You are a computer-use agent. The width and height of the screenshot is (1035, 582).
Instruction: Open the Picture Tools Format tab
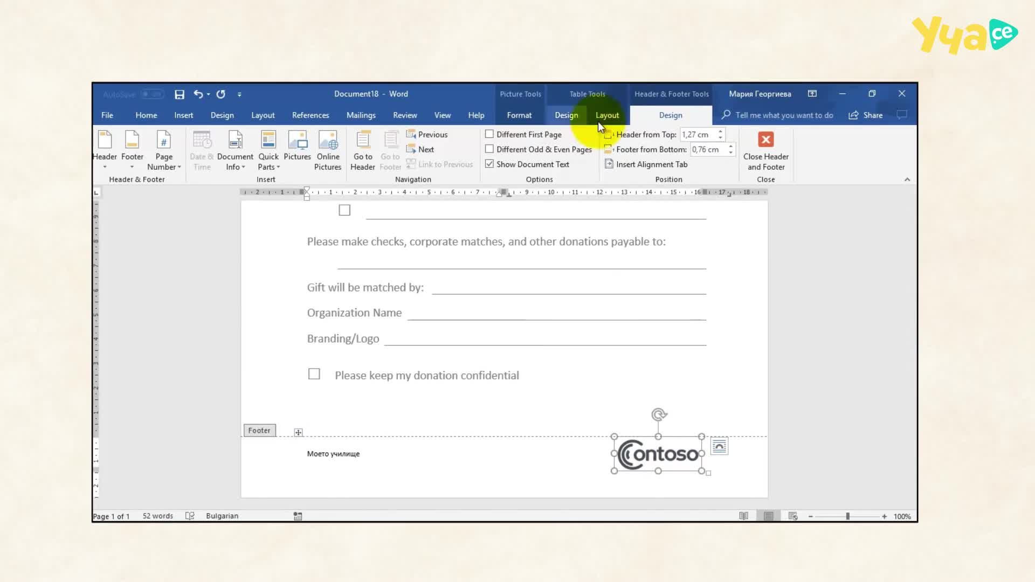(519, 115)
